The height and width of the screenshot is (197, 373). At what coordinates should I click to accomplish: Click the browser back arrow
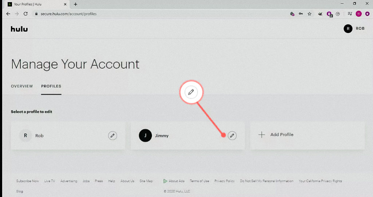[x=8, y=14]
